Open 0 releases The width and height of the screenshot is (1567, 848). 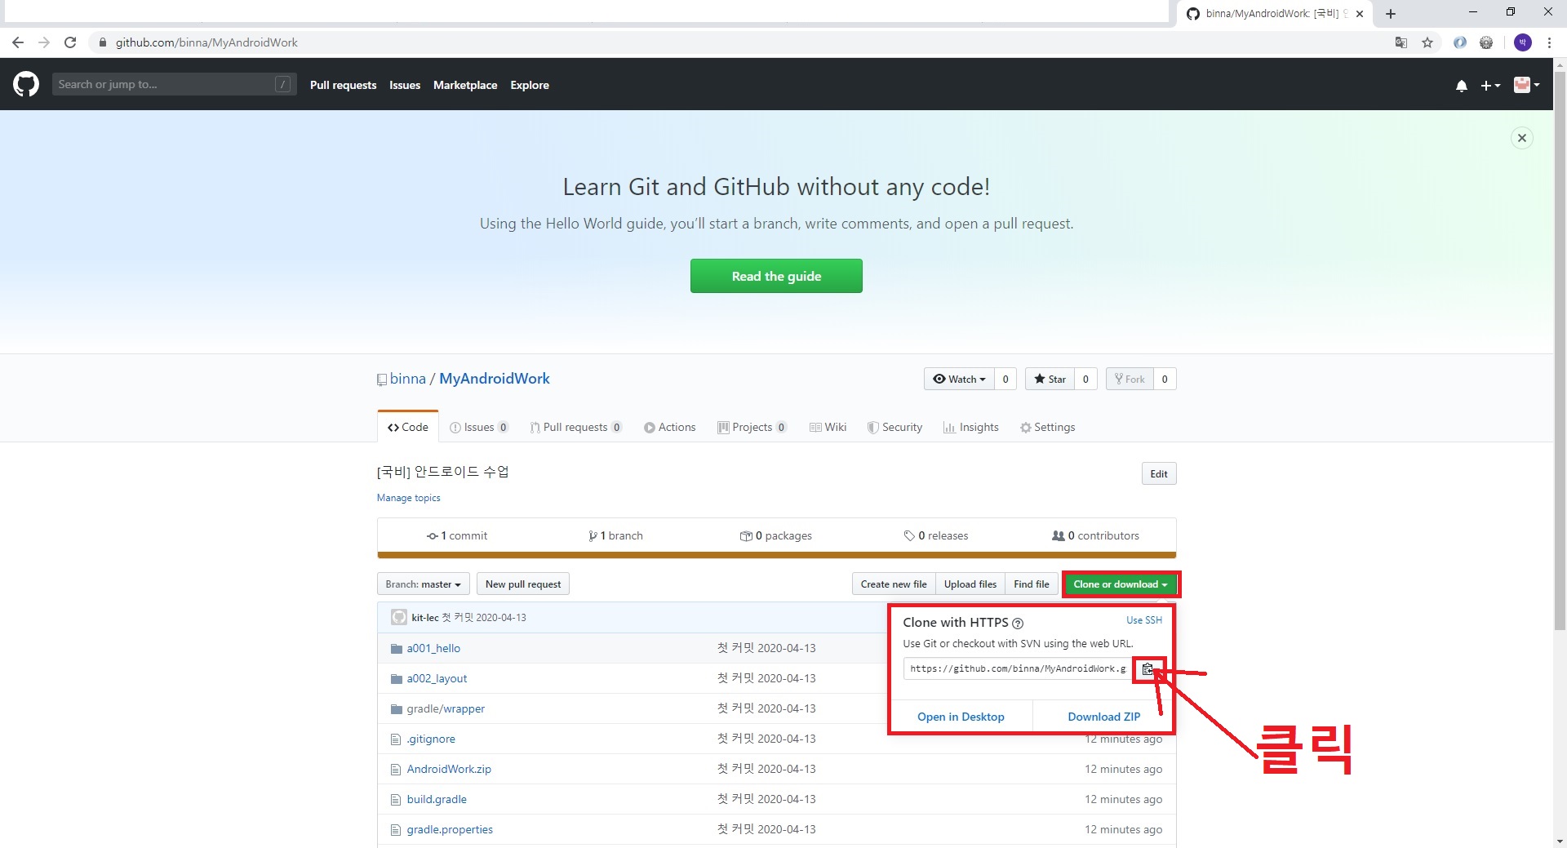tap(935, 535)
